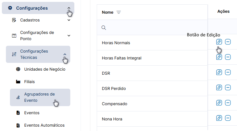Click the Nome column header
237x131 pixels.
pos(108,12)
